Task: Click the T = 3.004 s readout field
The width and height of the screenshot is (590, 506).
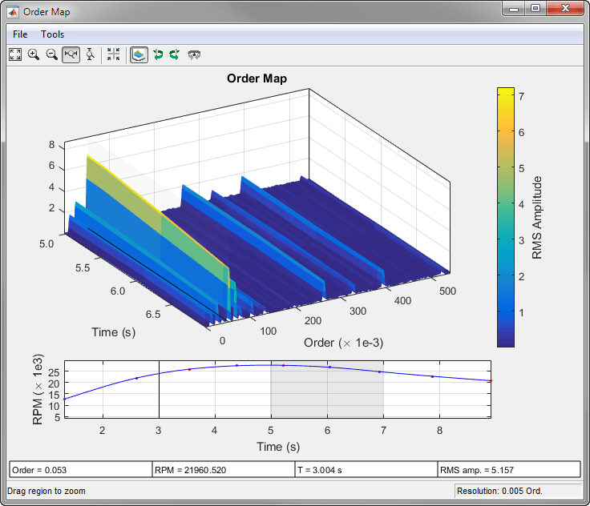Action: pyautogui.click(x=366, y=470)
